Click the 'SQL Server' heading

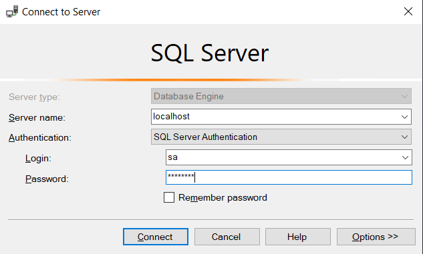tap(210, 53)
